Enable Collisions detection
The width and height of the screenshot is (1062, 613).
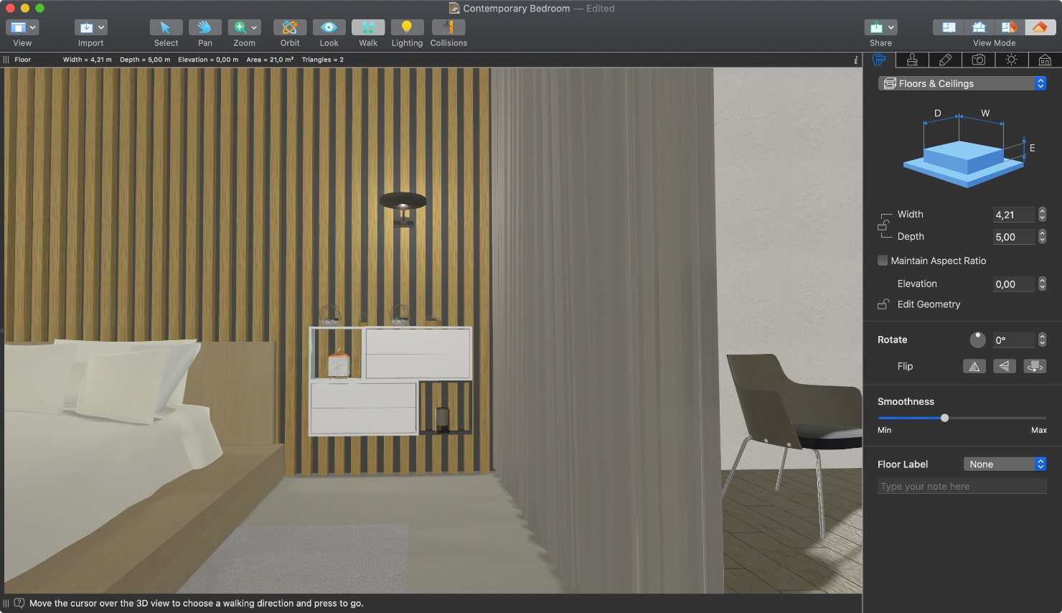coord(448,29)
